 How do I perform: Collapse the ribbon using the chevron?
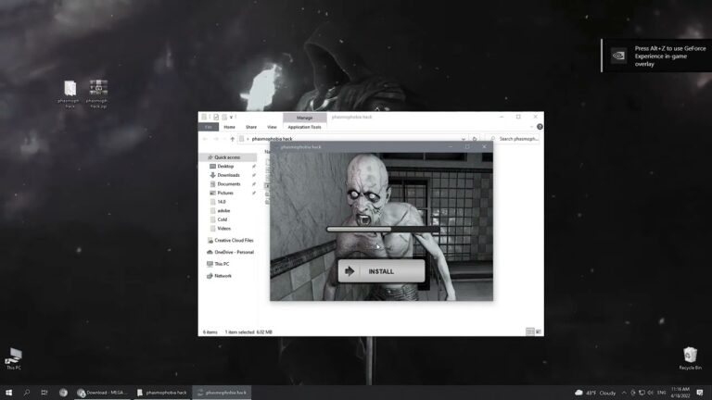tap(532, 127)
